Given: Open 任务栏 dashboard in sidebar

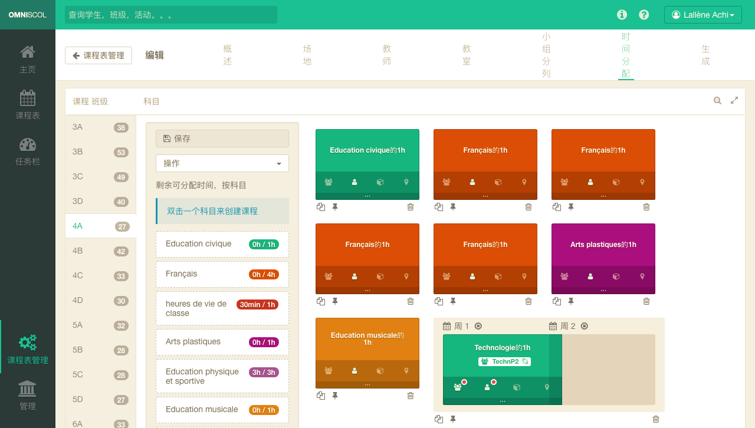Looking at the screenshot, I should point(28,152).
